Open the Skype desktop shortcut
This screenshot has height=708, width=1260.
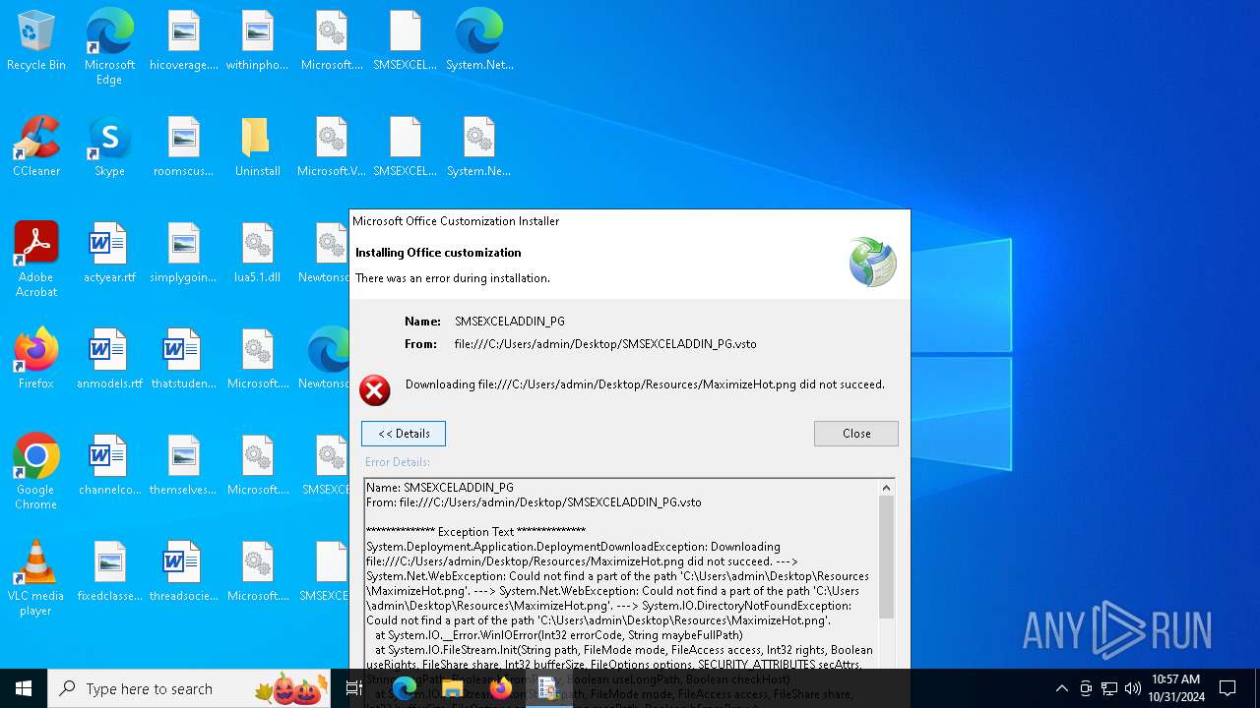(109, 147)
